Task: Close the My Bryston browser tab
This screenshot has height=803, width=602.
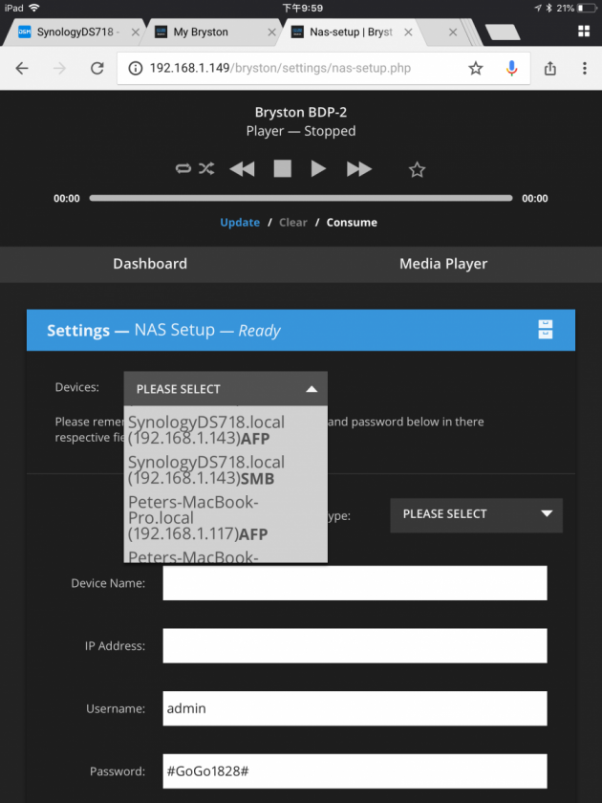Action: (x=271, y=33)
